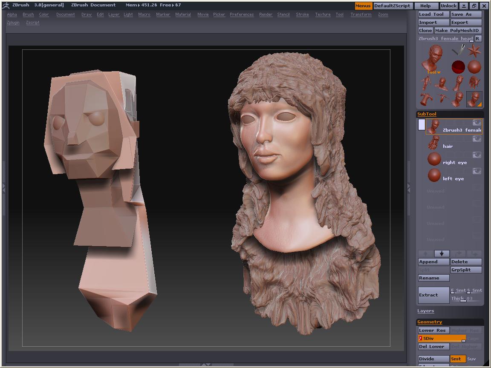Screen dimensions: 491x368
Task: Click the Save As button
Action: (x=466, y=14)
